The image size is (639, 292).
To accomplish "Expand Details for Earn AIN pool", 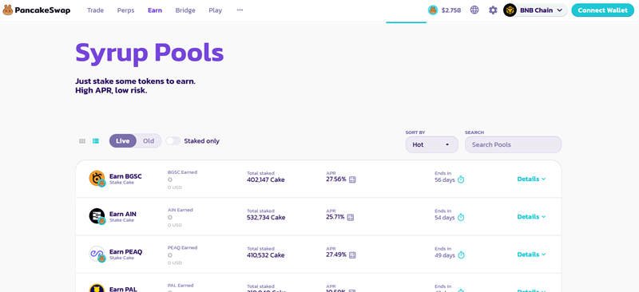I will tap(531, 217).
